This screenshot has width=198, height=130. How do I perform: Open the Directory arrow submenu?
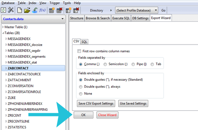pyautogui.click(x=111, y=10)
